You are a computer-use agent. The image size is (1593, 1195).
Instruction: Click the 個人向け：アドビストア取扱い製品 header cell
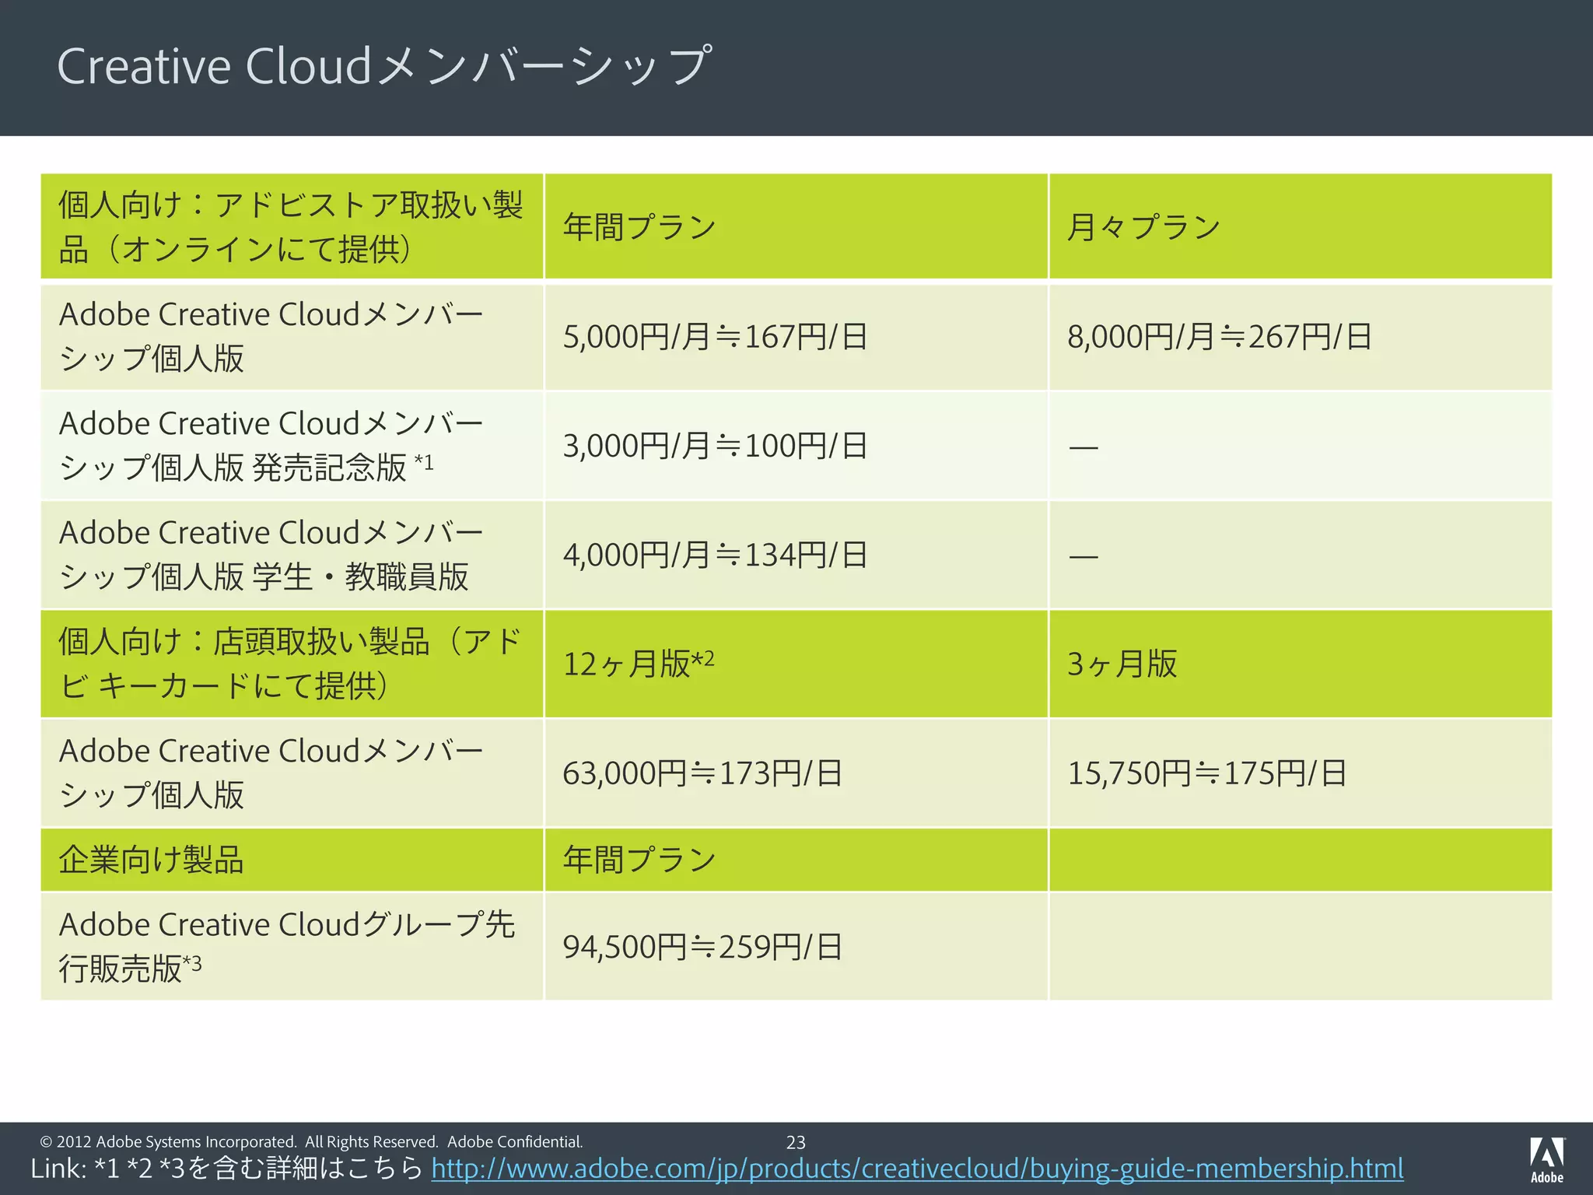pyautogui.click(x=291, y=226)
